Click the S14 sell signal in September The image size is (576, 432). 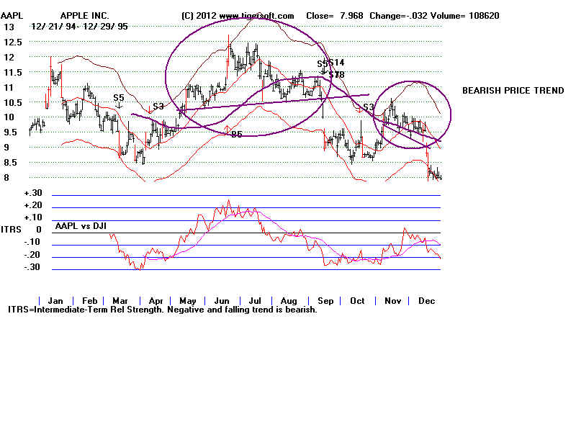(x=337, y=63)
